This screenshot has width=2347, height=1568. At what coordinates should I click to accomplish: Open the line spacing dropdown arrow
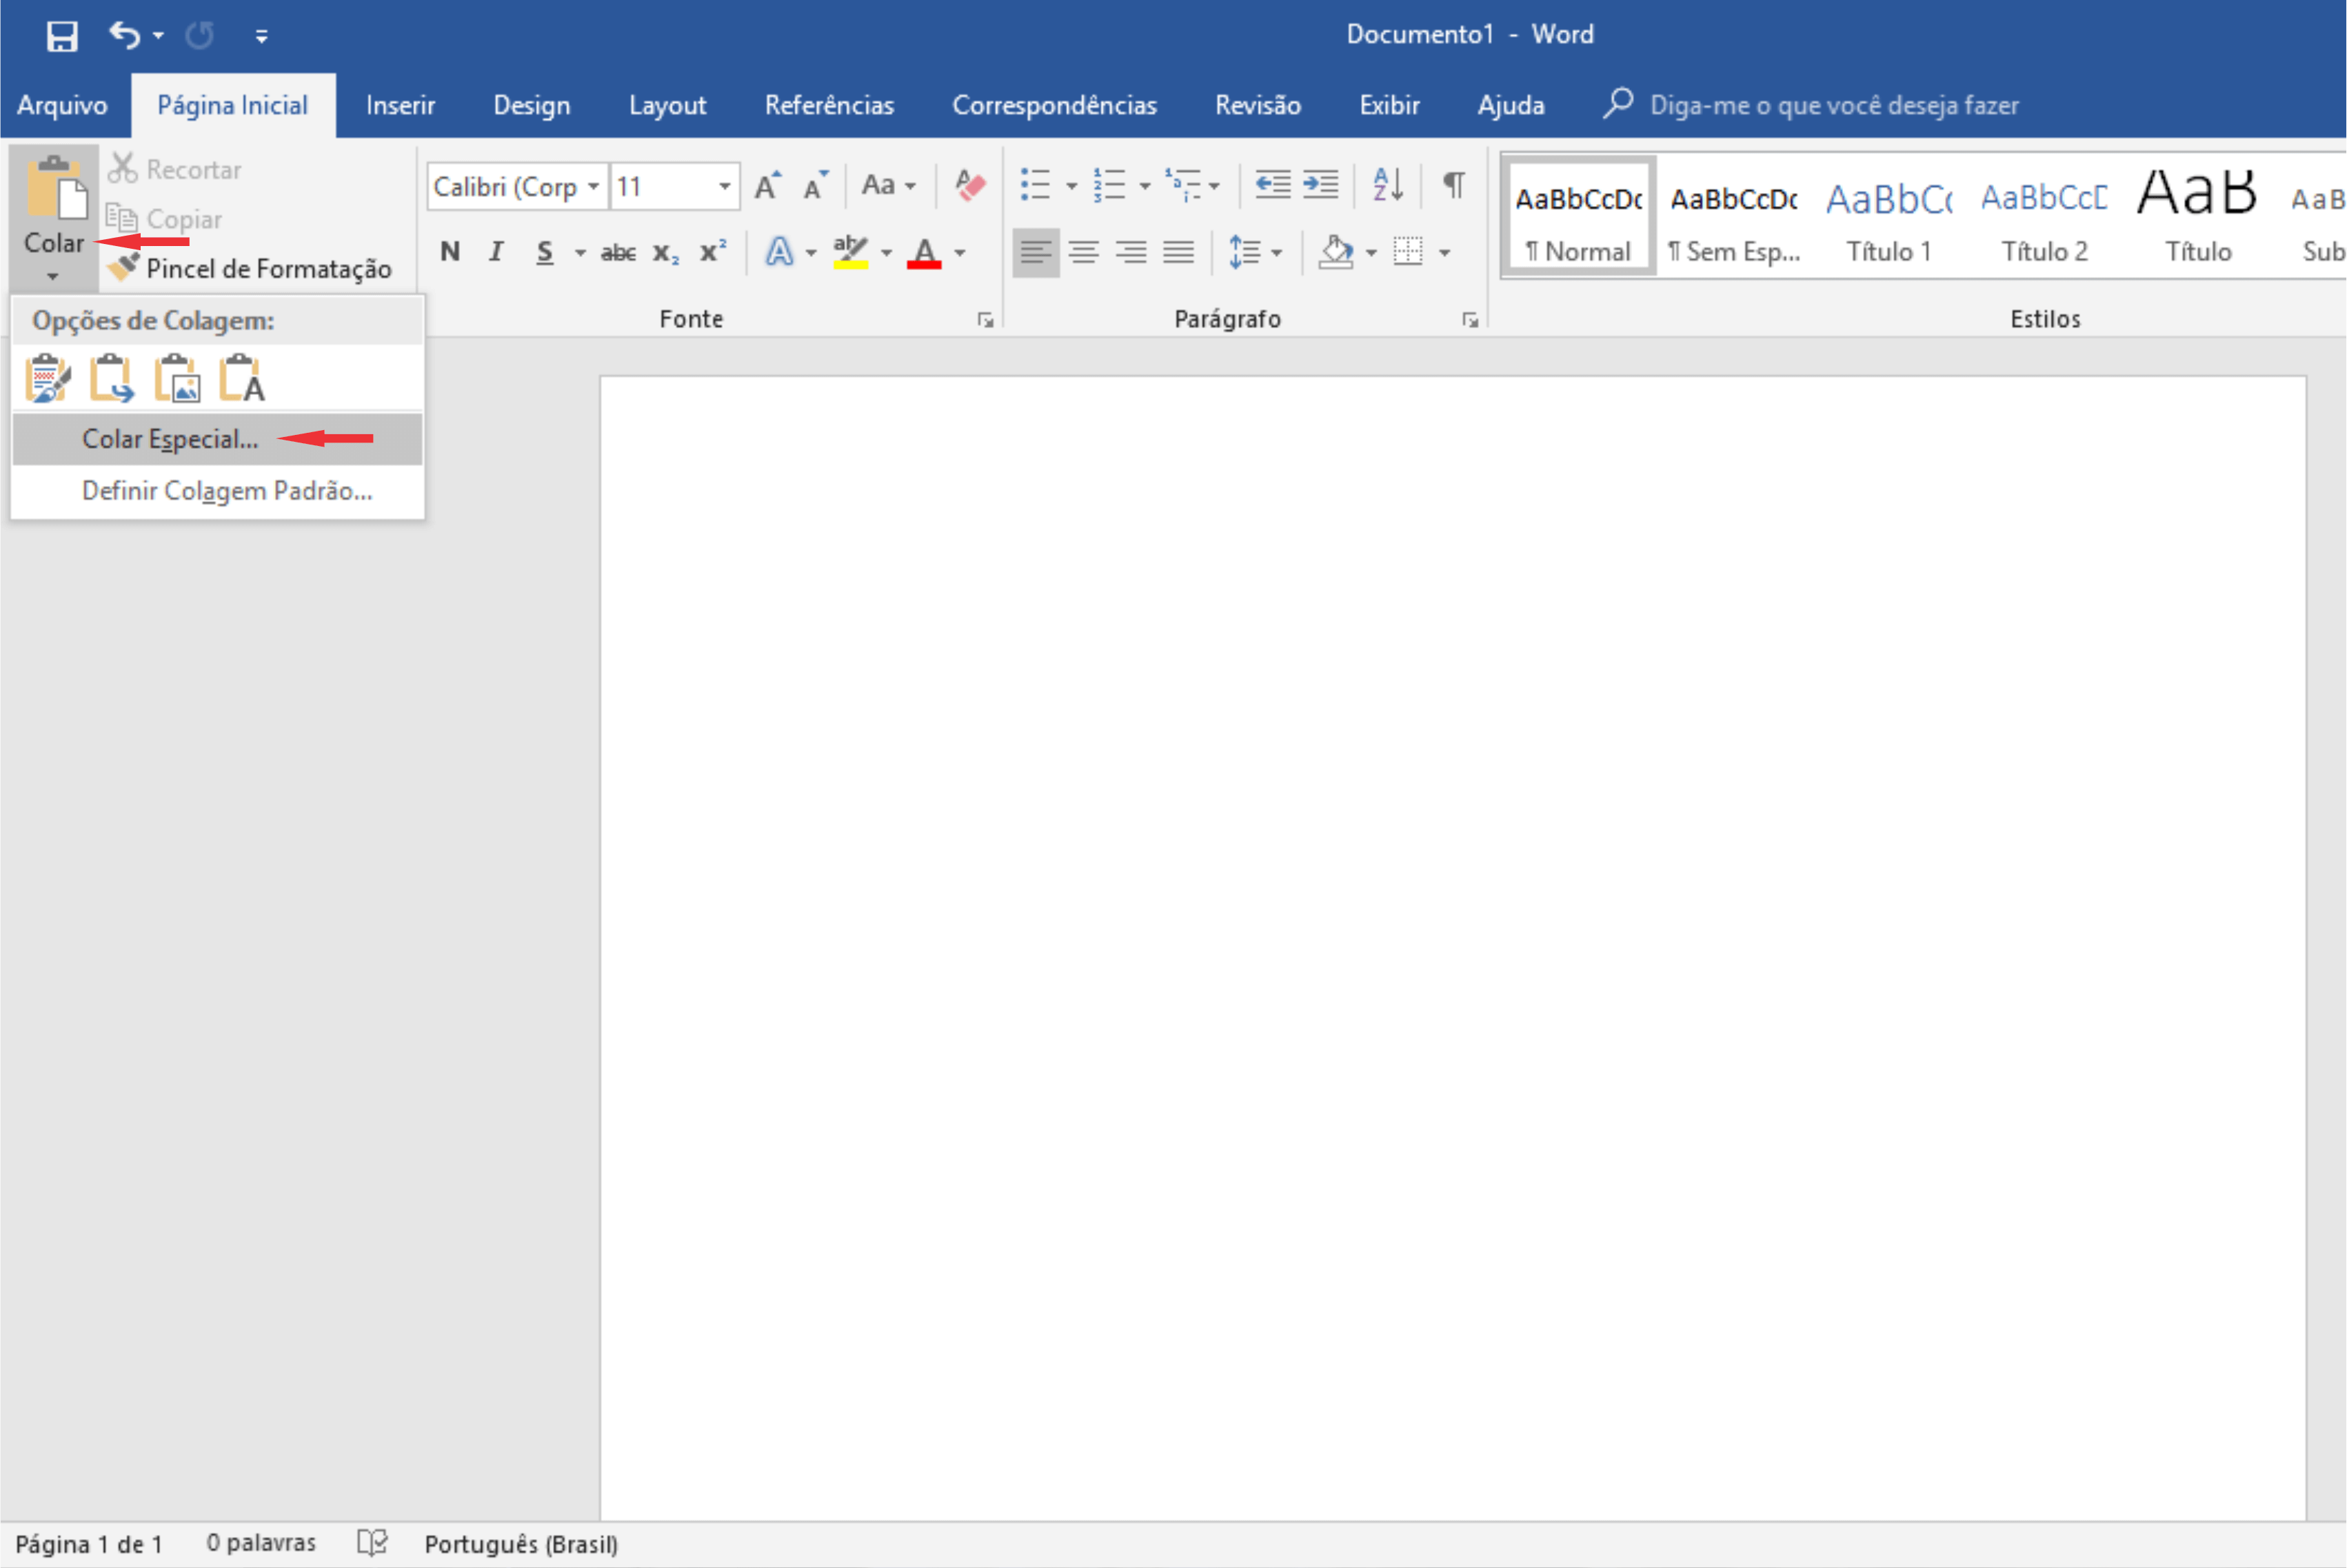click(1276, 253)
